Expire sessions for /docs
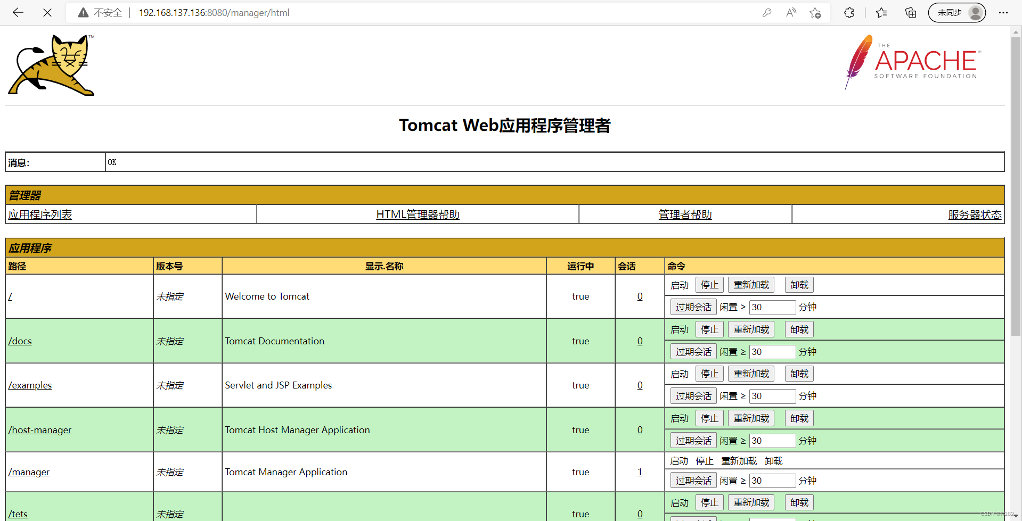Viewport: 1022px width, 521px height. (693, 352)
